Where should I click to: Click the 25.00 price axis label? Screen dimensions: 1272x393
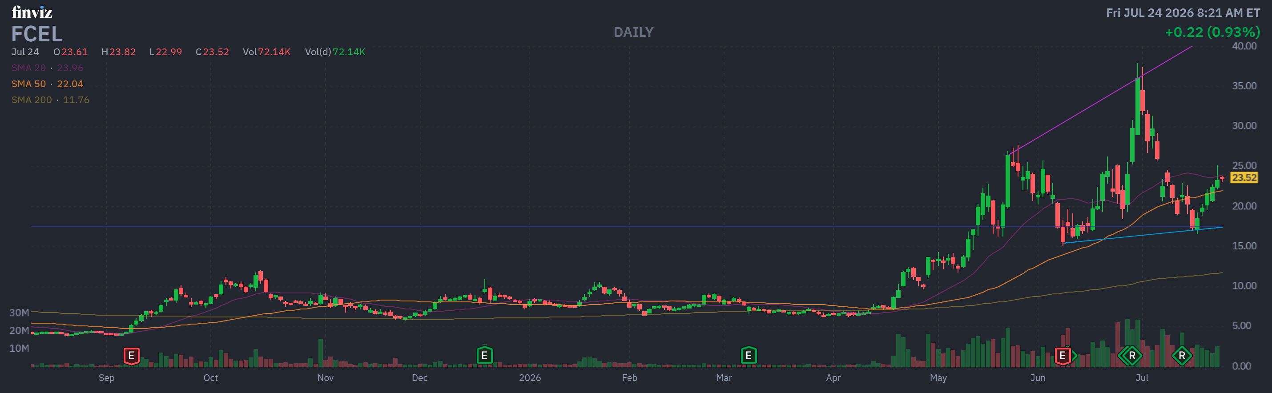click(x=1244, y=165)
